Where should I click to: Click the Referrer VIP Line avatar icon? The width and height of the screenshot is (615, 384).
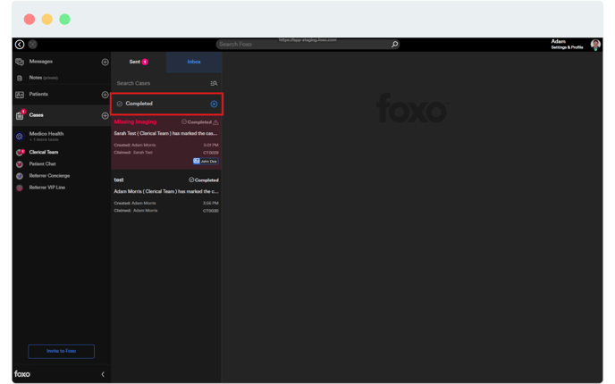tap(20, 188)
